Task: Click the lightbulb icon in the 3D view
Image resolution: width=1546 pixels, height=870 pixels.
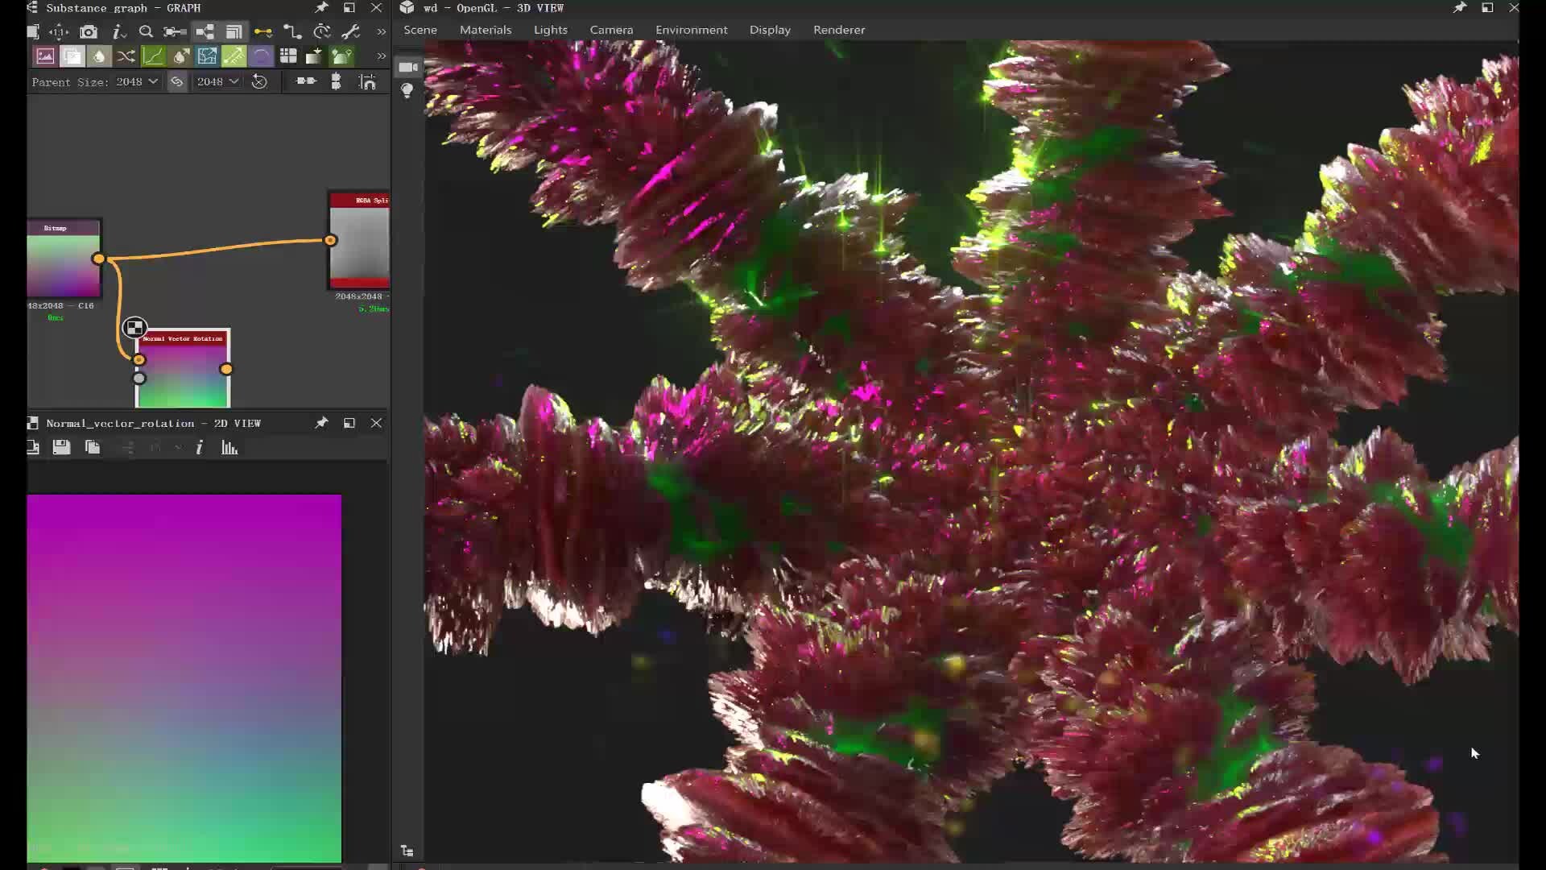Action: [x=407, y=90]
